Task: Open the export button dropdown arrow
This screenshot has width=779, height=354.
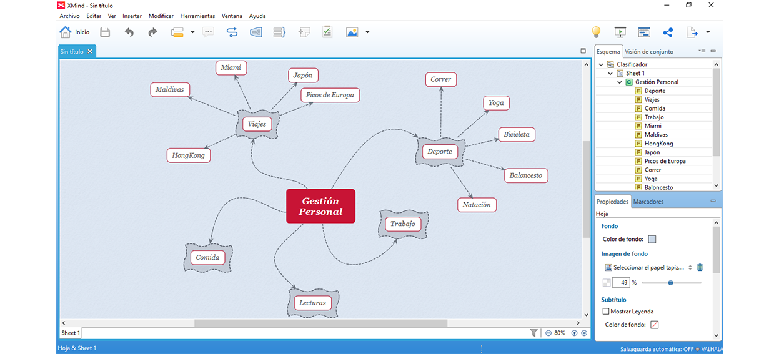Action: (x=708, y=32)
